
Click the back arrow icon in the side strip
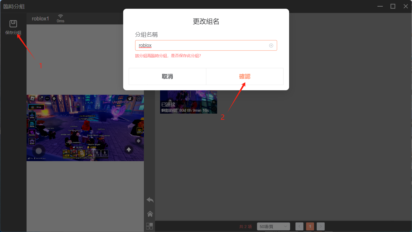[x=150, y=200]
